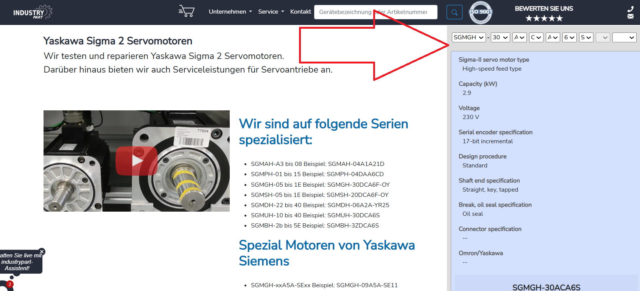Click the SGMUH-30DCA6S example row
The width and height of the screenshot is (640, 291).
(x=315, y=215)
